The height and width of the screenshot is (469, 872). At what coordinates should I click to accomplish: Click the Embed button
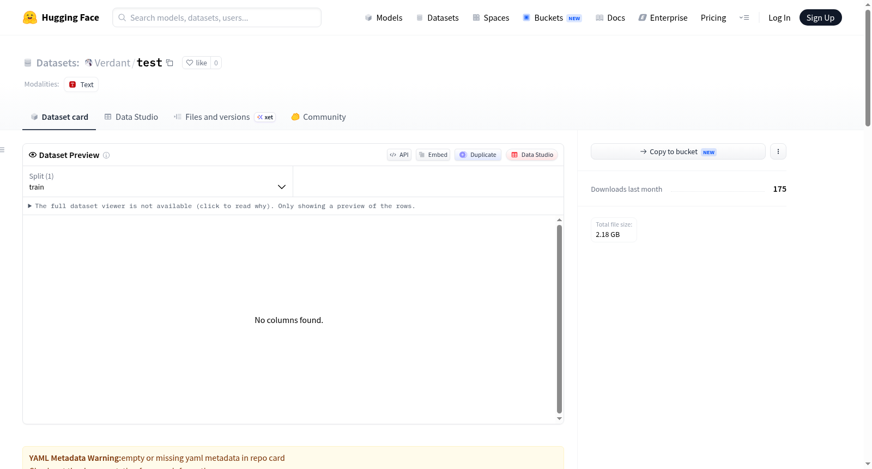(x=433, y=155)
